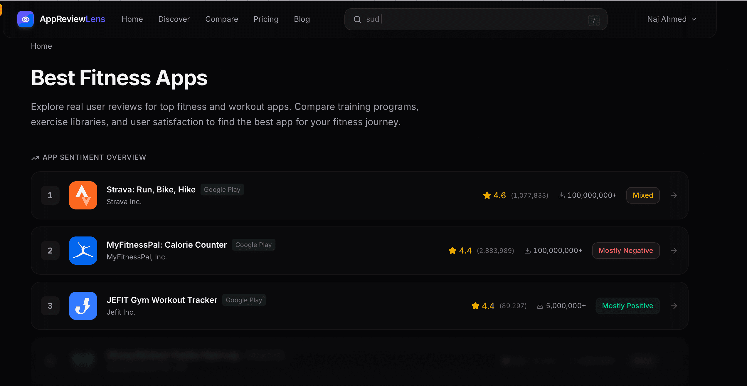Screen dimensions: 747x386
Task: Click the Mixed sentiment badge for Strava
Action: click(643, 195)
